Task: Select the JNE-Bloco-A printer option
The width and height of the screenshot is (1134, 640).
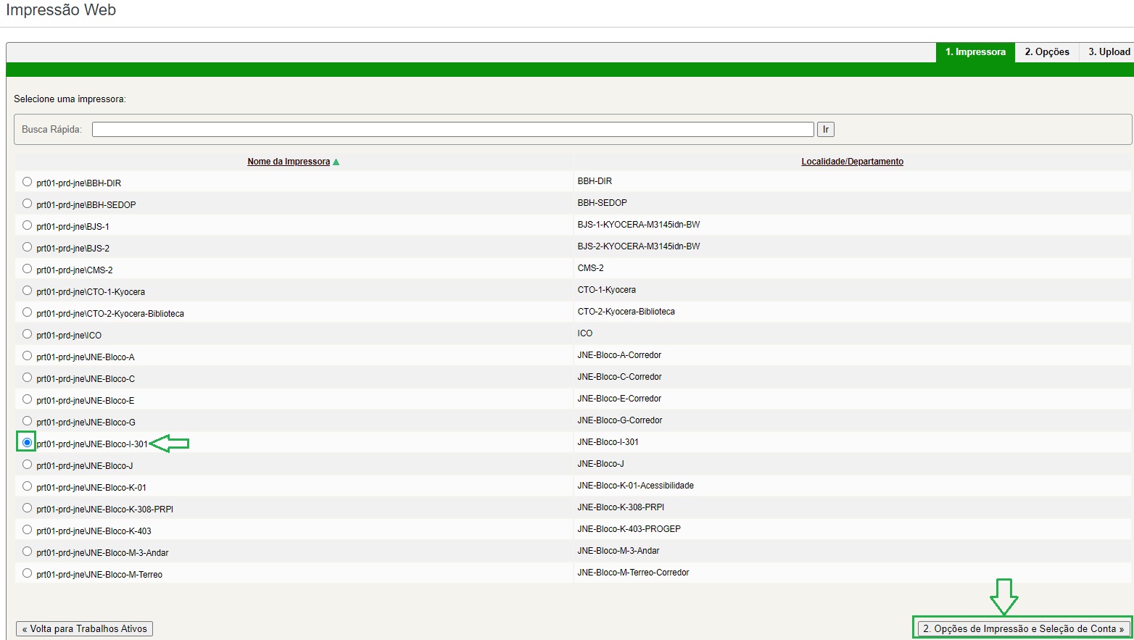Action: [x=27, y=356]
